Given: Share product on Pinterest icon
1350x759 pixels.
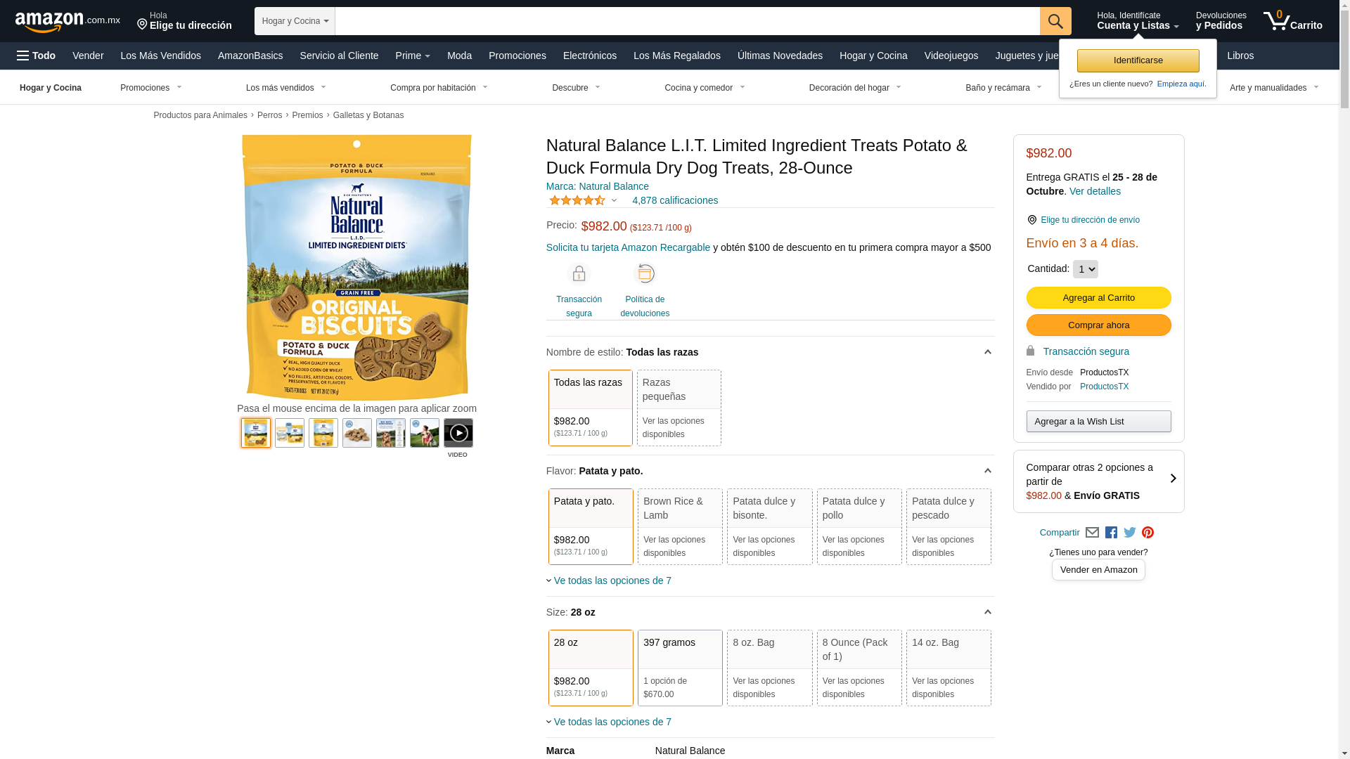Looking at the screenshot, I should [1147, 533].
